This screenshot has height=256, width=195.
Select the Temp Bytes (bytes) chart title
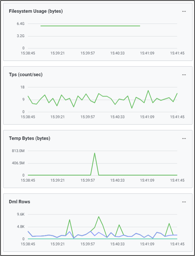pyautogui.click(x=29, y=138)
